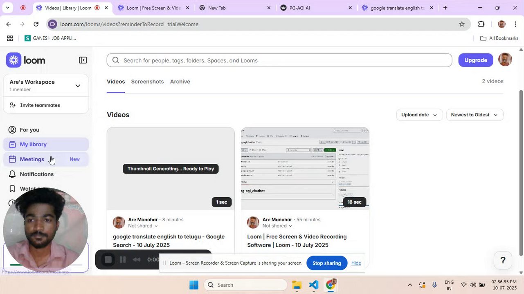Open the Loom profile avatar menu
The image size is (524, 294).
click(x=505, y=60)
